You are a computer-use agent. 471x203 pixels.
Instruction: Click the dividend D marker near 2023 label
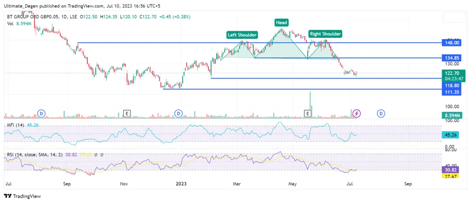pyautogui.click(x=178, y=113)
